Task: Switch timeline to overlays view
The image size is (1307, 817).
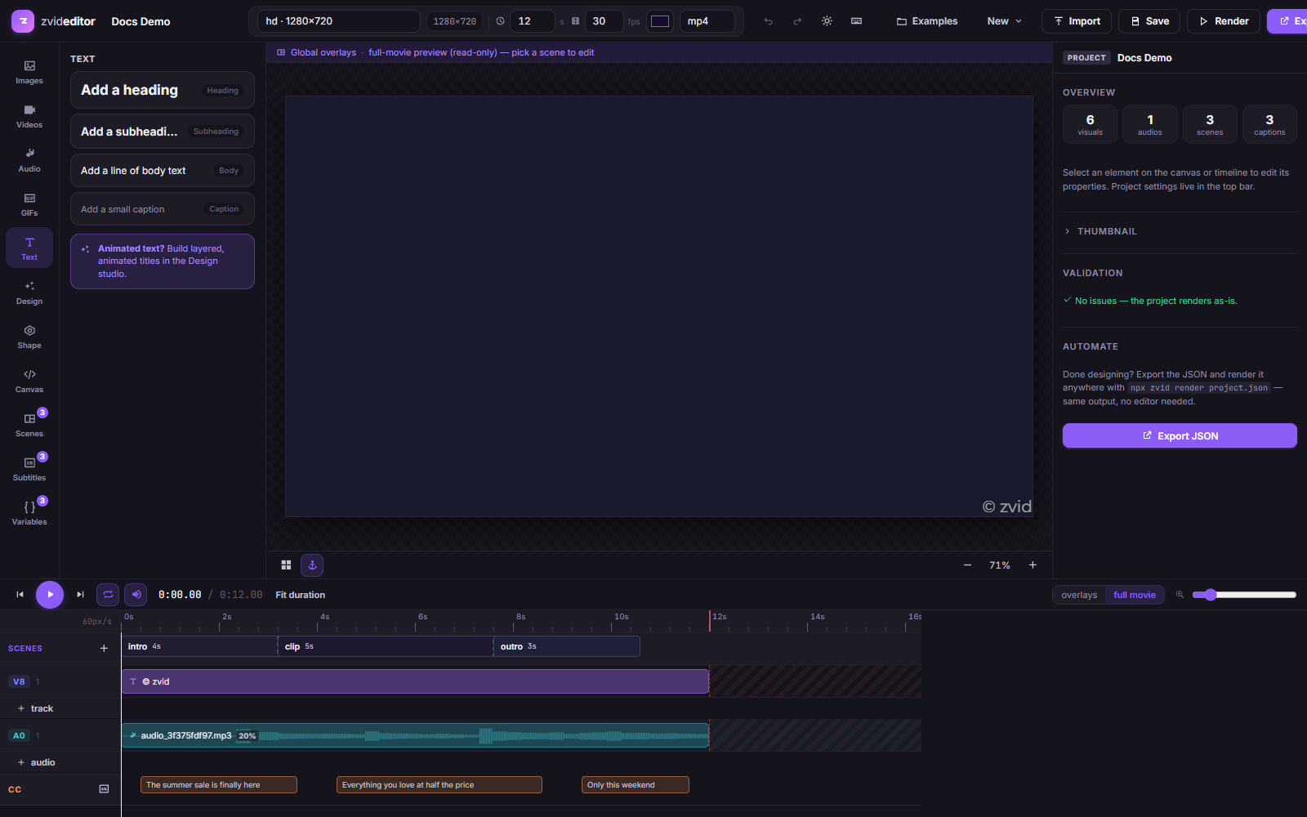Action: (x=1079, y=595)
